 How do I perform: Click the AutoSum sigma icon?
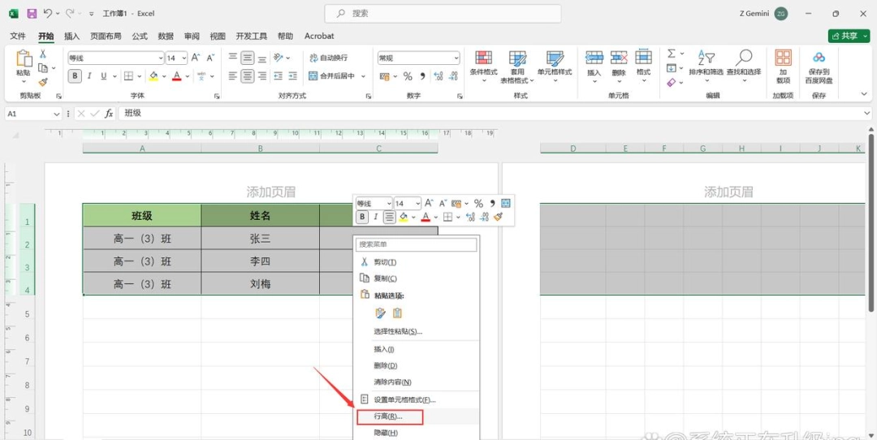(x=672, y=54)
